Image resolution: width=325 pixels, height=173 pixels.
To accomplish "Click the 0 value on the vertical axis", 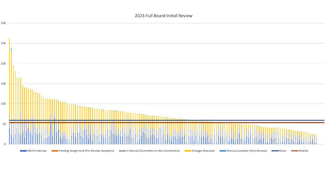I will click(5, 144).
